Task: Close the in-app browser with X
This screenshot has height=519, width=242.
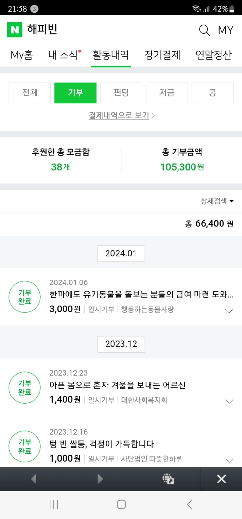Action: click(x=221, y=479)
